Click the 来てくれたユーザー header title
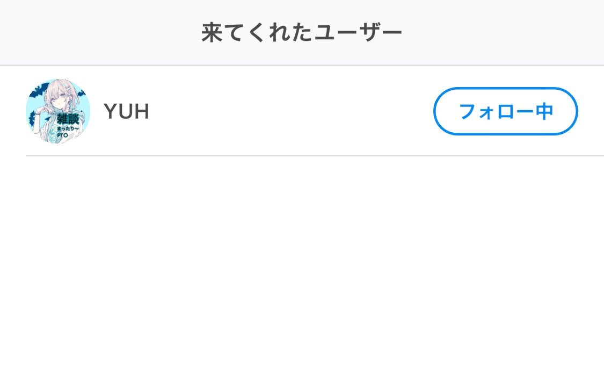The height and width of the screenshot is (379, 604). (302, 33)
